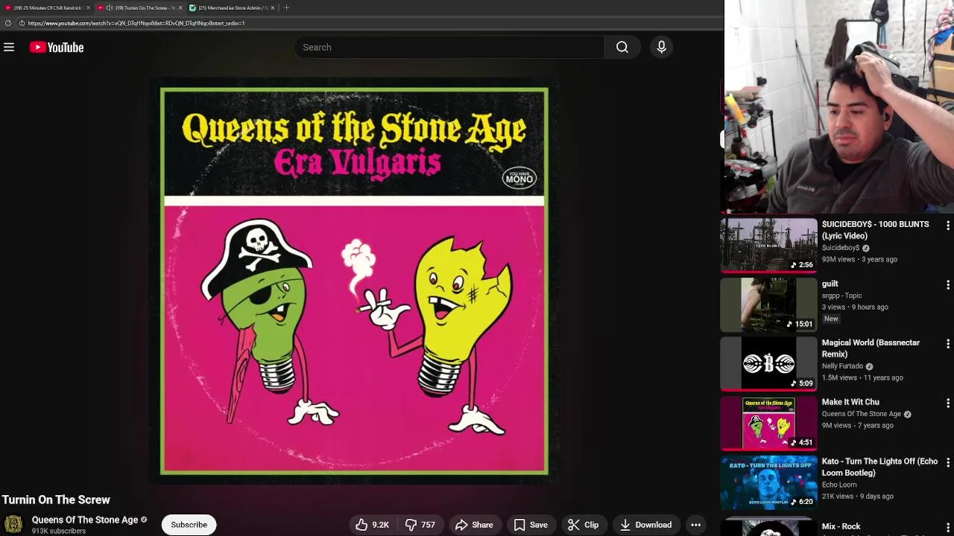
Task: Create a Clip of this video
Action: click(583, 525)
